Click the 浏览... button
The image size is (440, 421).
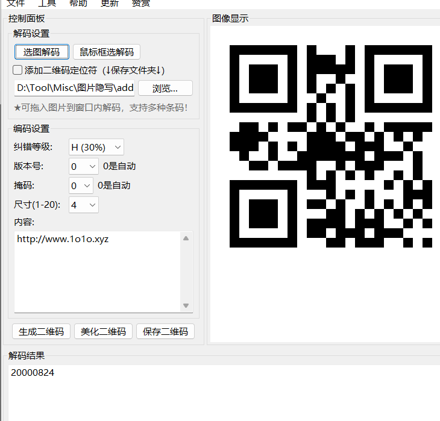pyautogui.click(x=165, y=88)
